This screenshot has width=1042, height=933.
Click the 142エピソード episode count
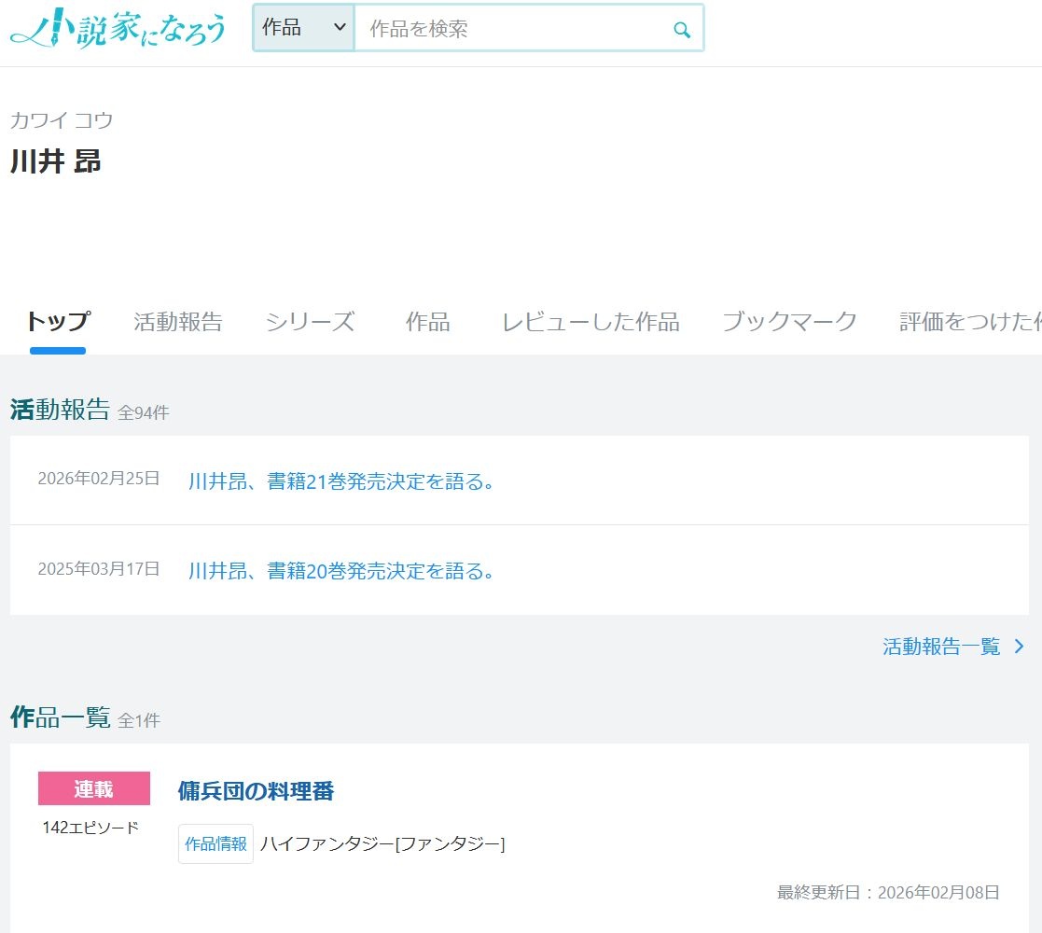(x=90, y=828)
